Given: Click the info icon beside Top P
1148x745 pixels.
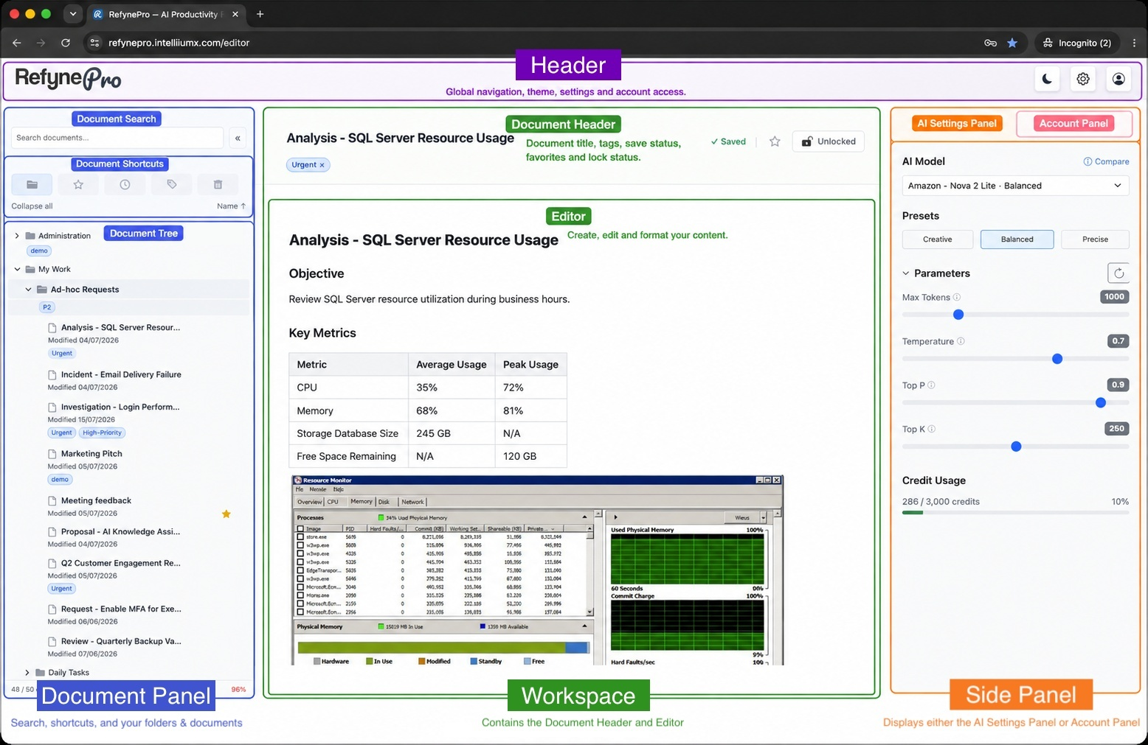Looking at the screenshot, I should pos(931,385).
